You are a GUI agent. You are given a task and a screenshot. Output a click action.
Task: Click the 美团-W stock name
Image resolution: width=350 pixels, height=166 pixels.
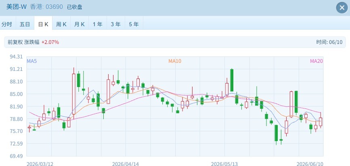tap(16, 7)
